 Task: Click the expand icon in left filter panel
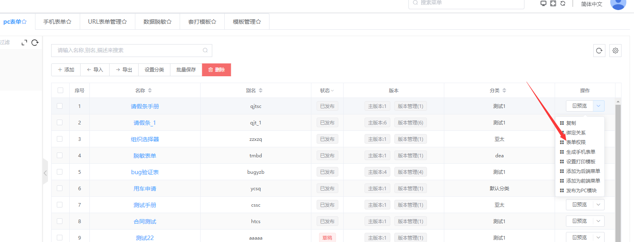24,43
